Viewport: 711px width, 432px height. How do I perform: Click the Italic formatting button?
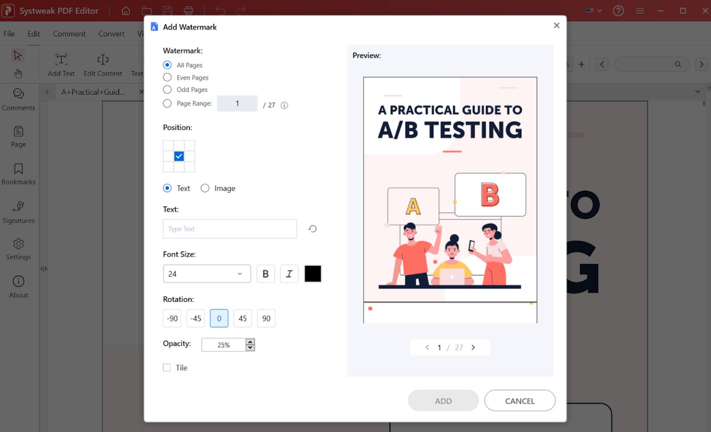289,274
